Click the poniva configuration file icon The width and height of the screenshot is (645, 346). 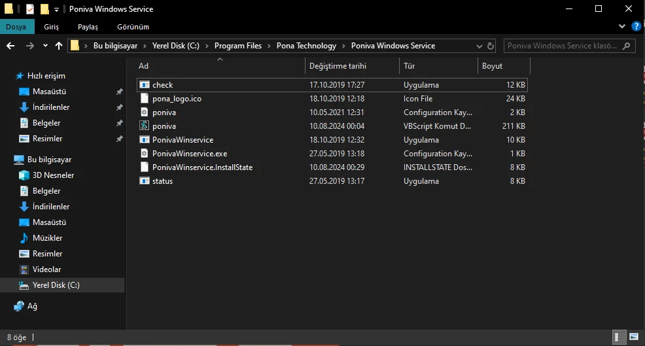pos(145,112)
